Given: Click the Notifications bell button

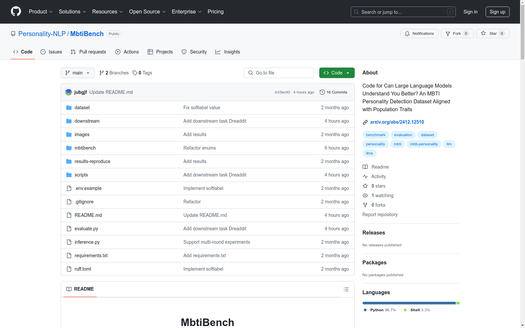Looking at the screenshot, I should click(x=419, y=33).
